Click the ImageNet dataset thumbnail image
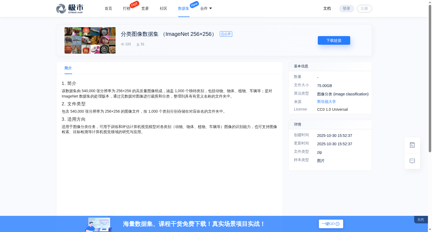432x232 pixels. point(90,40)
